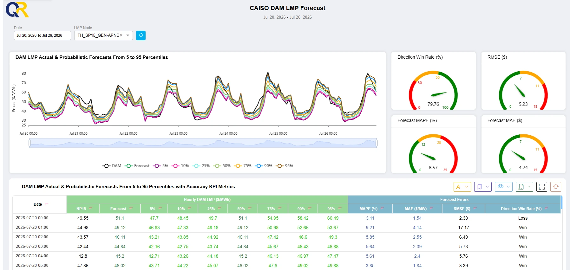Viewport: 570px width, 270px height.
Task: Clear the TH_SP15_GEN-APND node selection with the X
Action: (x=121, y=35)
